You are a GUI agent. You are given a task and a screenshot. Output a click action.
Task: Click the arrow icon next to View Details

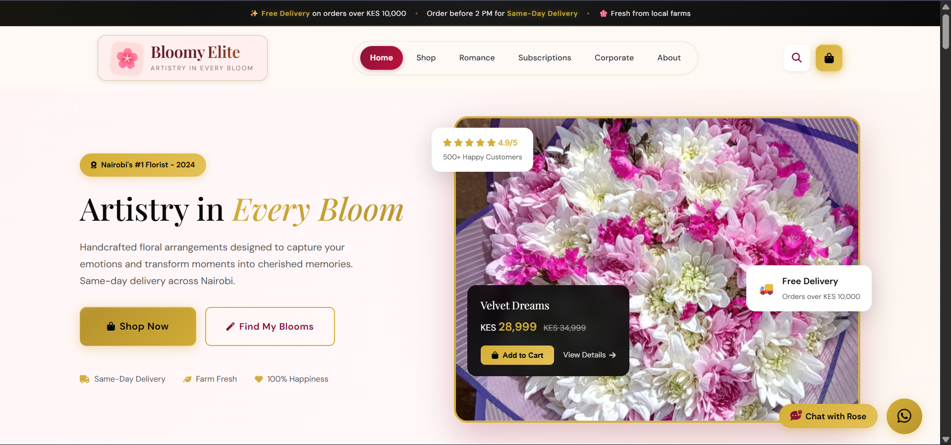point(613,355)
